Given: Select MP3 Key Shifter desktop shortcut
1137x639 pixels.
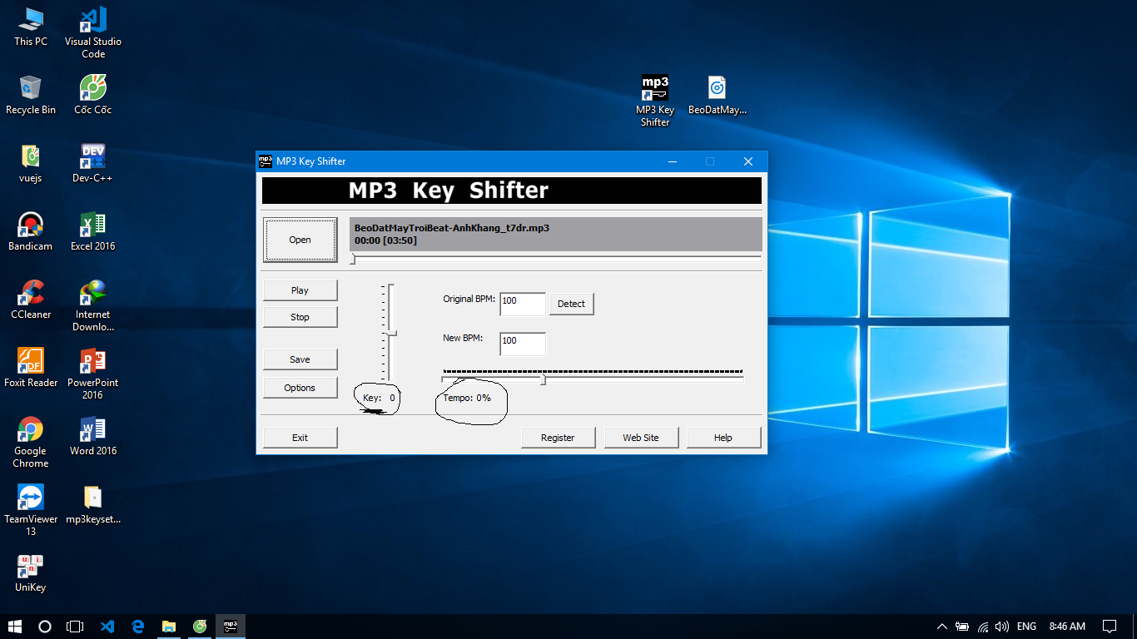Looking at the screenshot, I should [x=655, y=101].
